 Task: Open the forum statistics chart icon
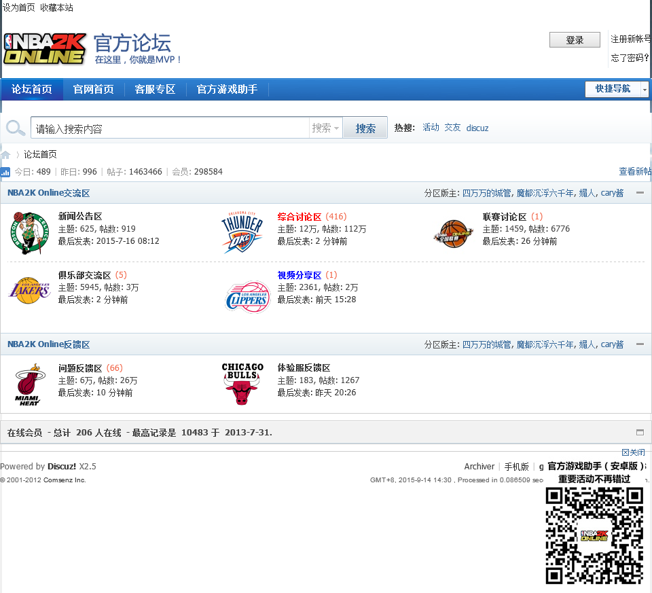point(5,172)
